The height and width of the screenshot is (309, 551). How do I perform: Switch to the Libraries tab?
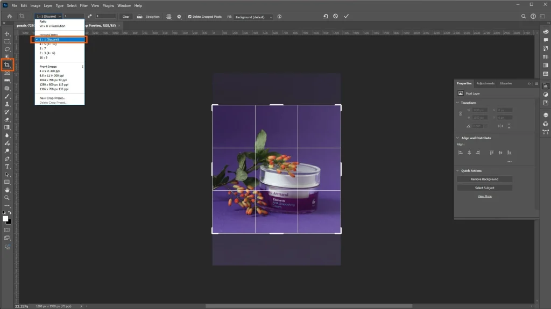(506, 83)
